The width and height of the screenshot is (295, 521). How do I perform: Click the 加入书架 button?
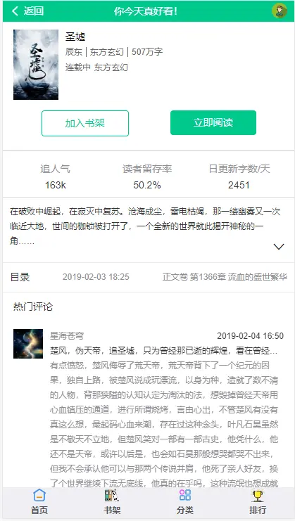[x=85, y=123]
